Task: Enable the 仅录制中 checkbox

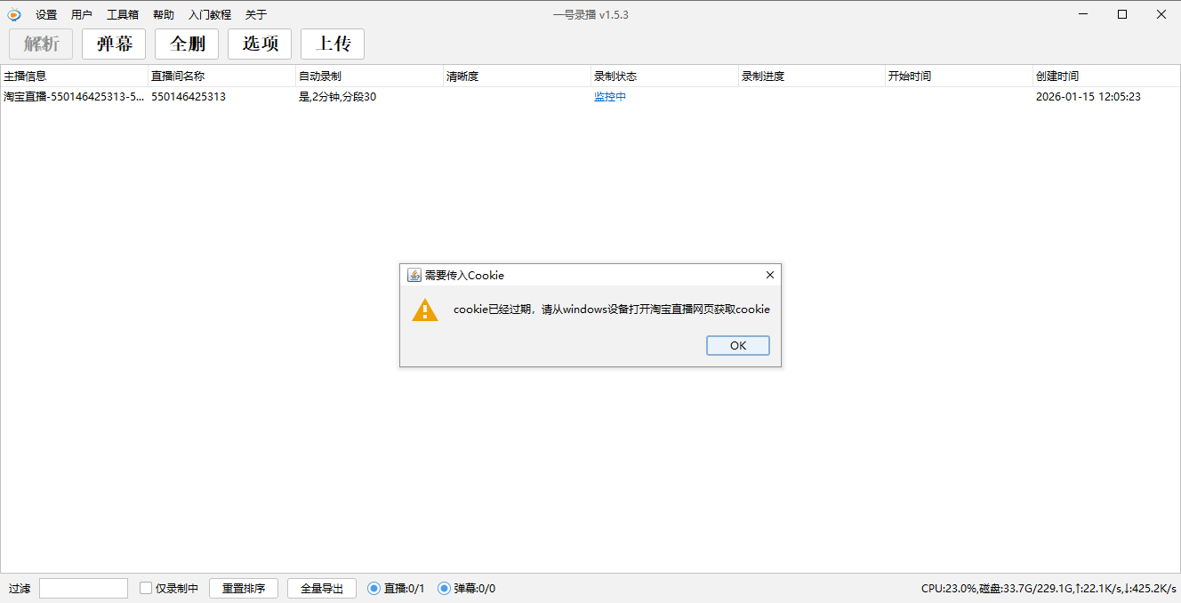Action: tap(145, 588)
